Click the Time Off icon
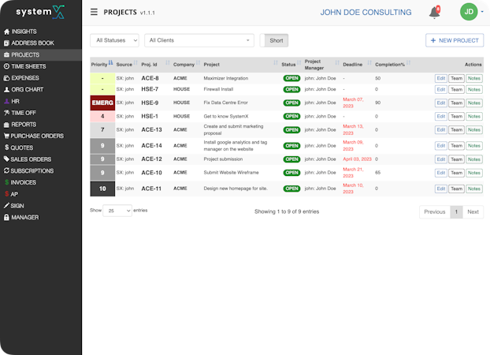Image resolution: width=490 pixels, height=355 pixels. (x=6, y=113)
